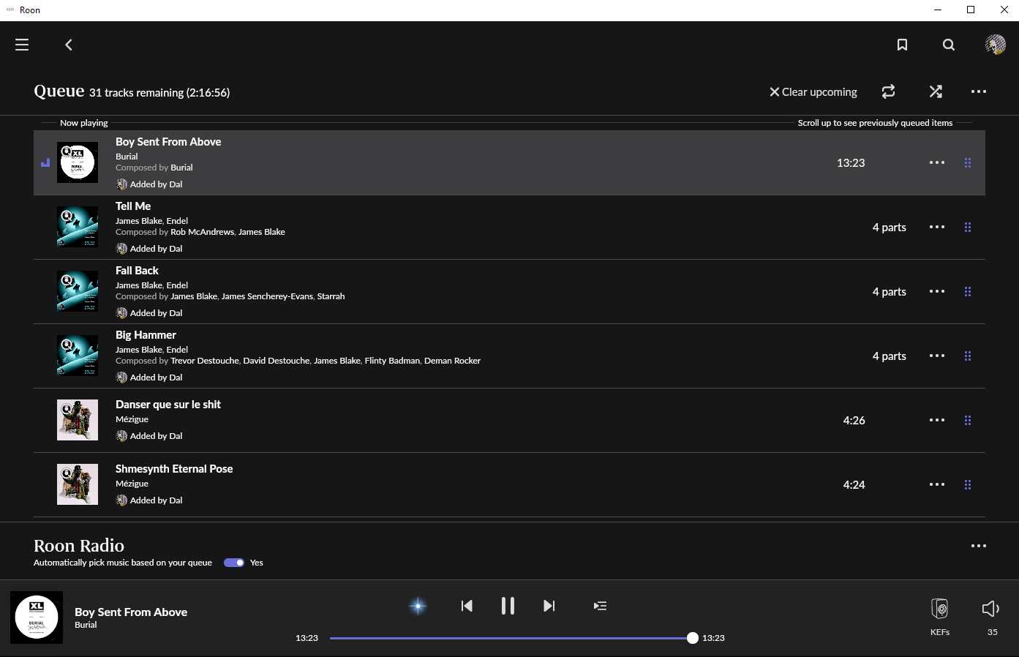Viewport: 1019px width, 657px height.
Task: Toggle queue loop/repeat mode
Action: tap(888, 91)
